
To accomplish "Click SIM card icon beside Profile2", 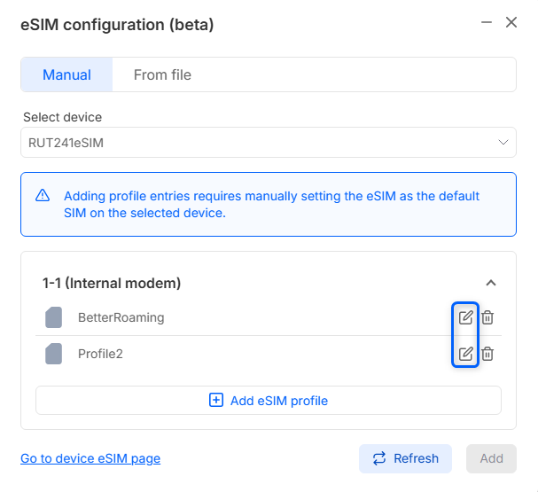I will [x=53, y=354].
